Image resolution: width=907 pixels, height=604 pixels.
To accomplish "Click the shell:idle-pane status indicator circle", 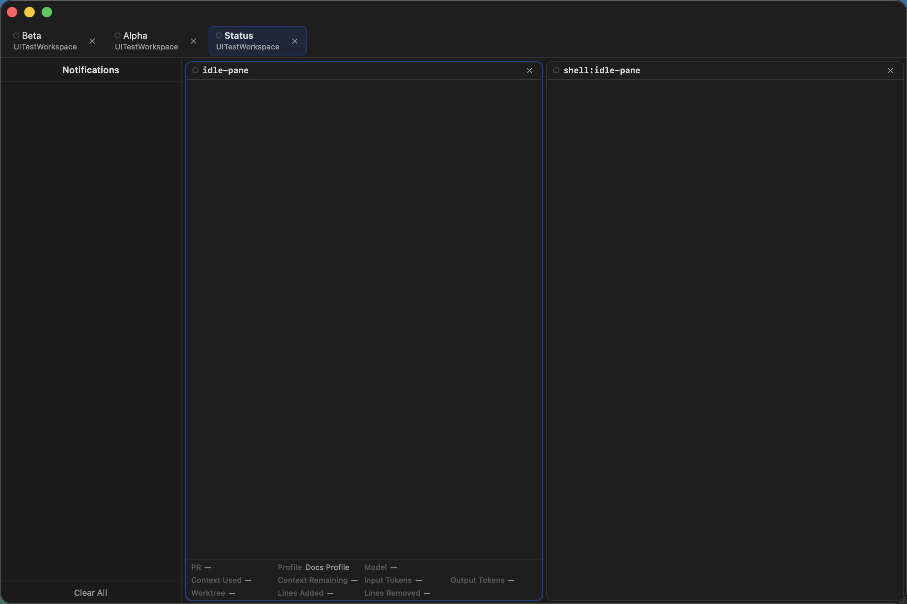I will click(x=556, y=70).
